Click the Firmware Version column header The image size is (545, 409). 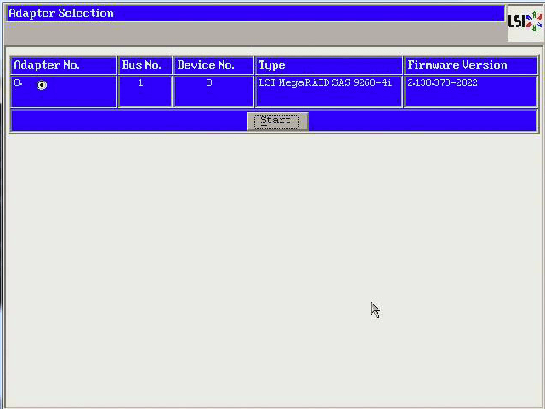click(470, 65)
